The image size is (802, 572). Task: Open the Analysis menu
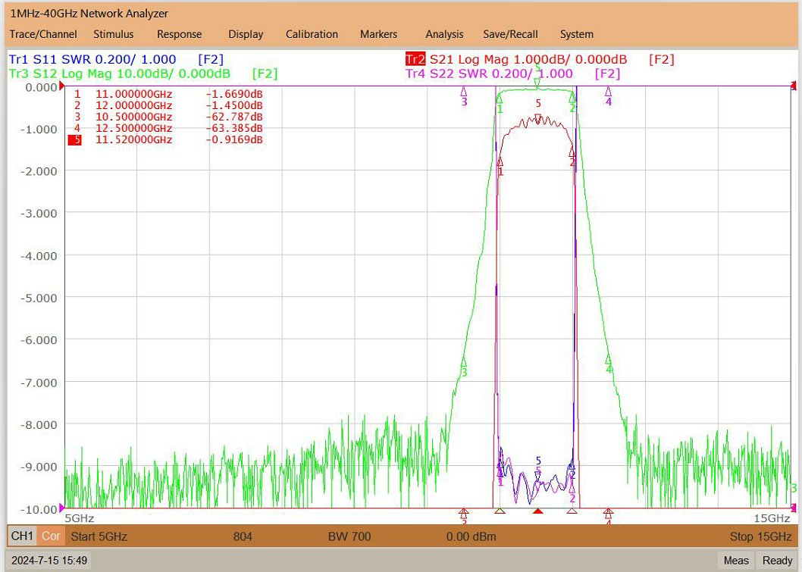[x=444, y=34]
